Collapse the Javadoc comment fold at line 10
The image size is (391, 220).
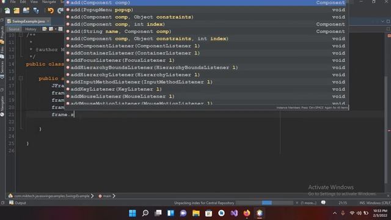21,35
